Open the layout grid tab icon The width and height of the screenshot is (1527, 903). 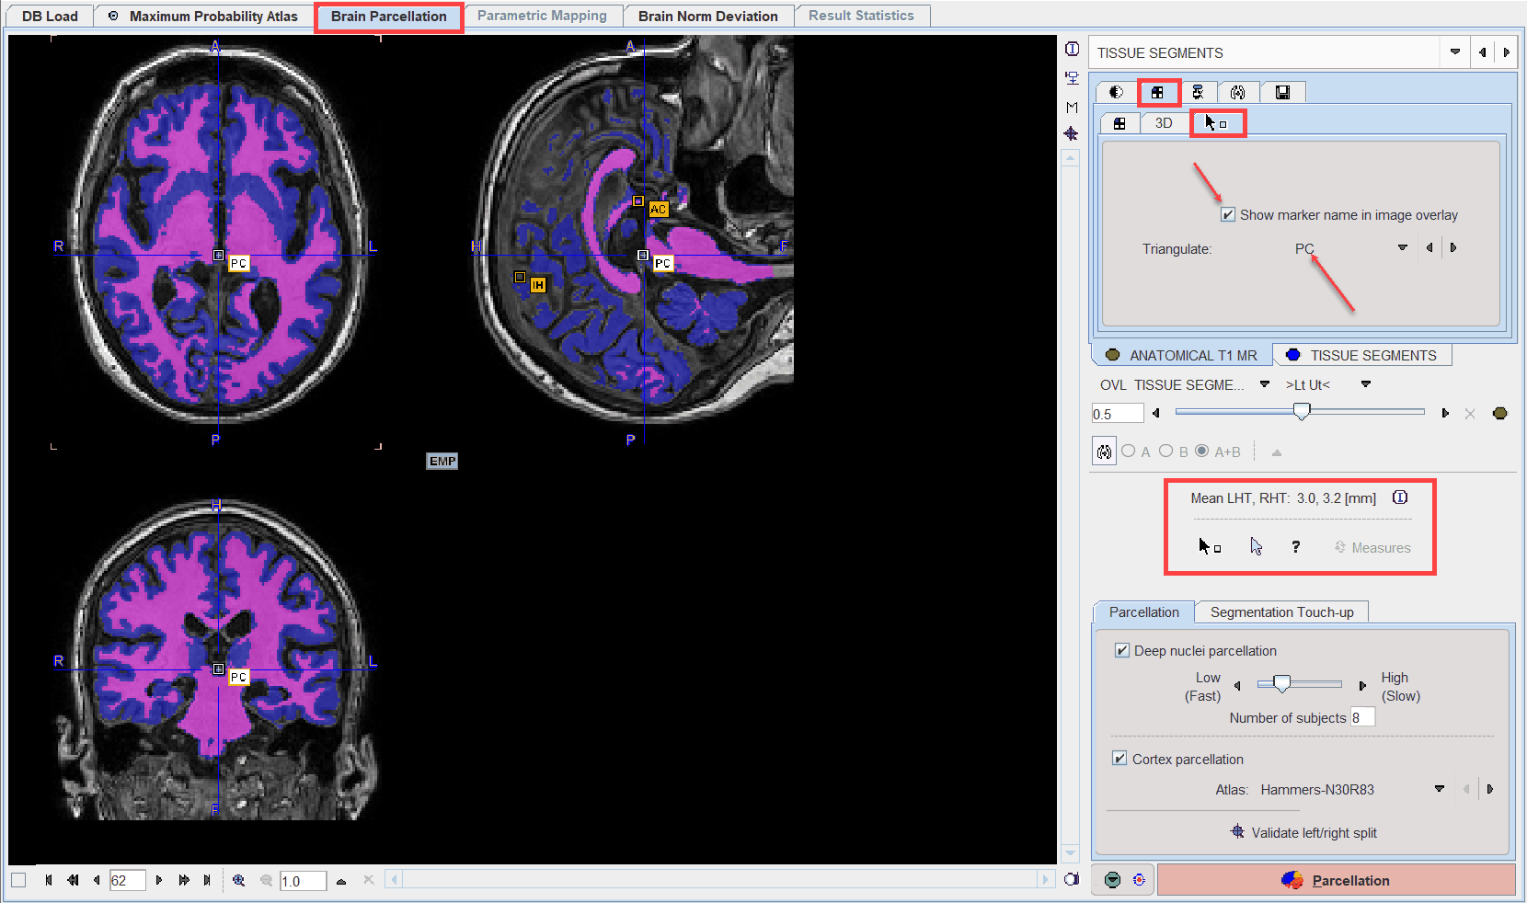coord(1157,92)
